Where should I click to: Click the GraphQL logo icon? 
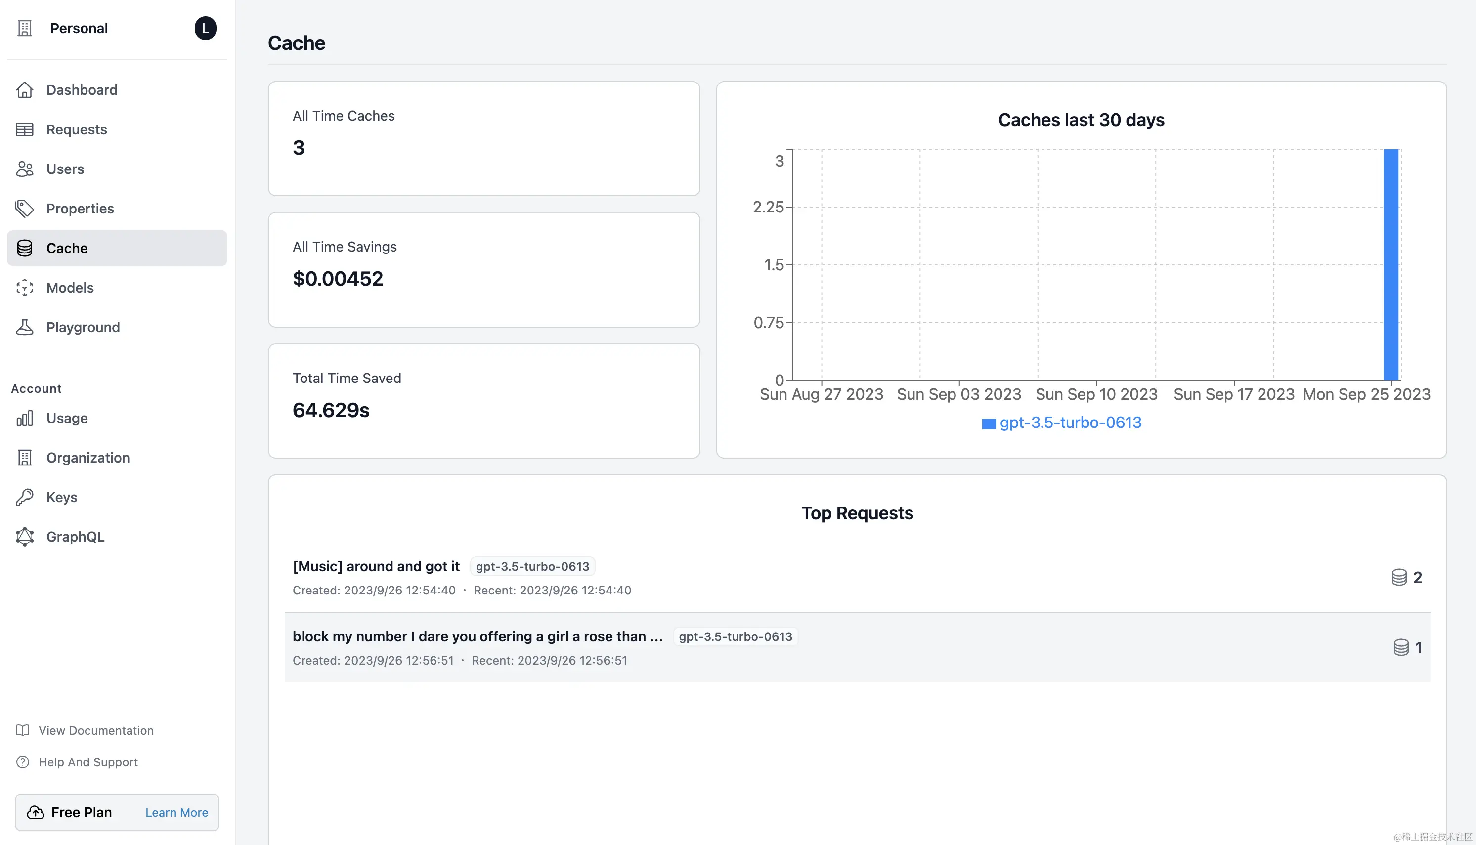(x=24, y=537)
